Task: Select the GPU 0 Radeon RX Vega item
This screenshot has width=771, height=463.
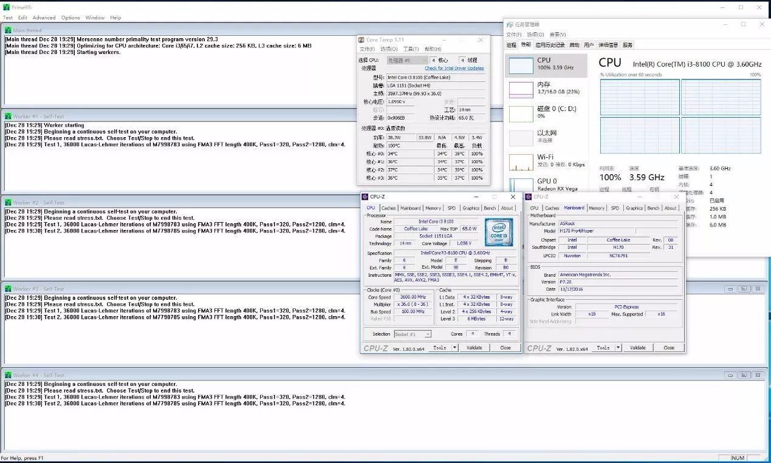Action: (521, 184)
